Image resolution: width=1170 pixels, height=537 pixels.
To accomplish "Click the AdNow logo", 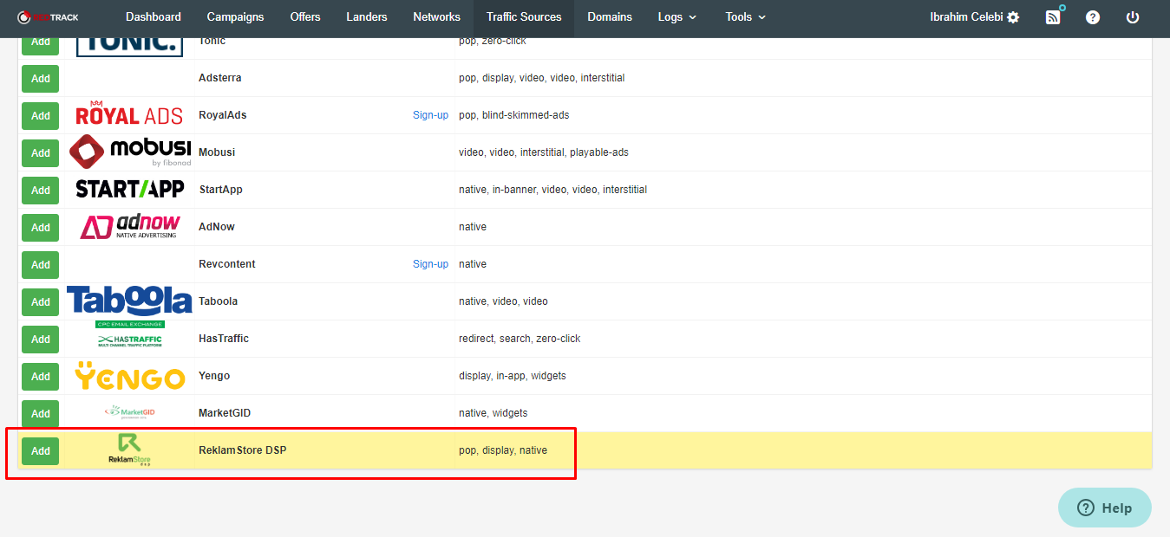I will click(129, 226).
